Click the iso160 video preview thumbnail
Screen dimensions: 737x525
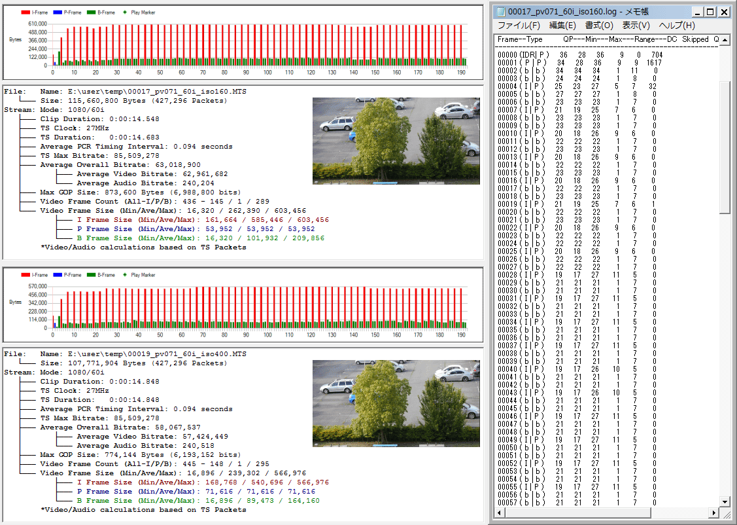[396, 141]
